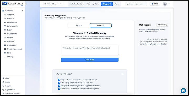189x96 pixels.
Task: Click the Beyond MCP star icon
Action: tap(3, 90)
